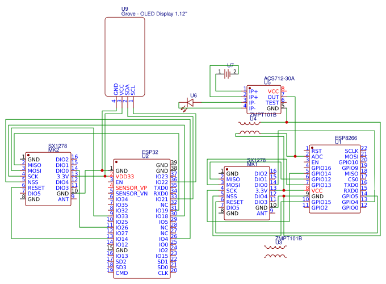The width and height of the screenshot is (386, 284).
Task: Click the red VCC pin on ESP8266
Action: click(317, 191)
